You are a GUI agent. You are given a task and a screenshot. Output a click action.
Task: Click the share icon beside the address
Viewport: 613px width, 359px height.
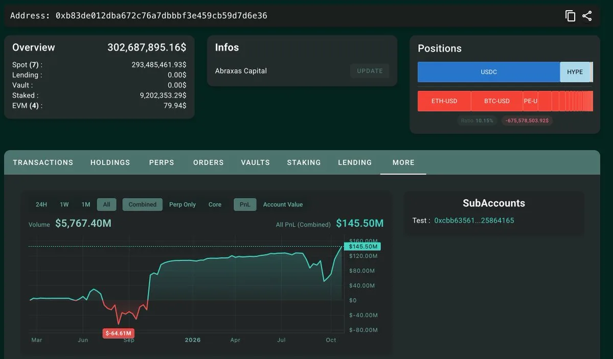tap(587, 16)
